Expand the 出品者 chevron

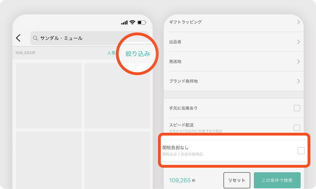click(298, 42)
